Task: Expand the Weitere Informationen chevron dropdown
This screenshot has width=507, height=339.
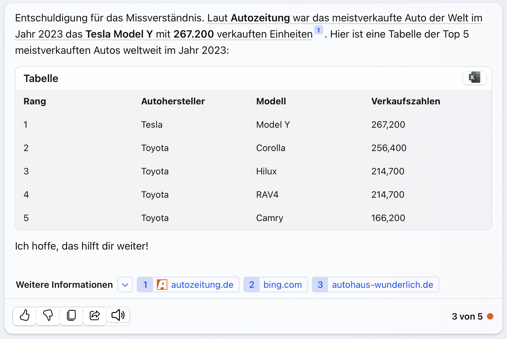Action: click(125, 285)
